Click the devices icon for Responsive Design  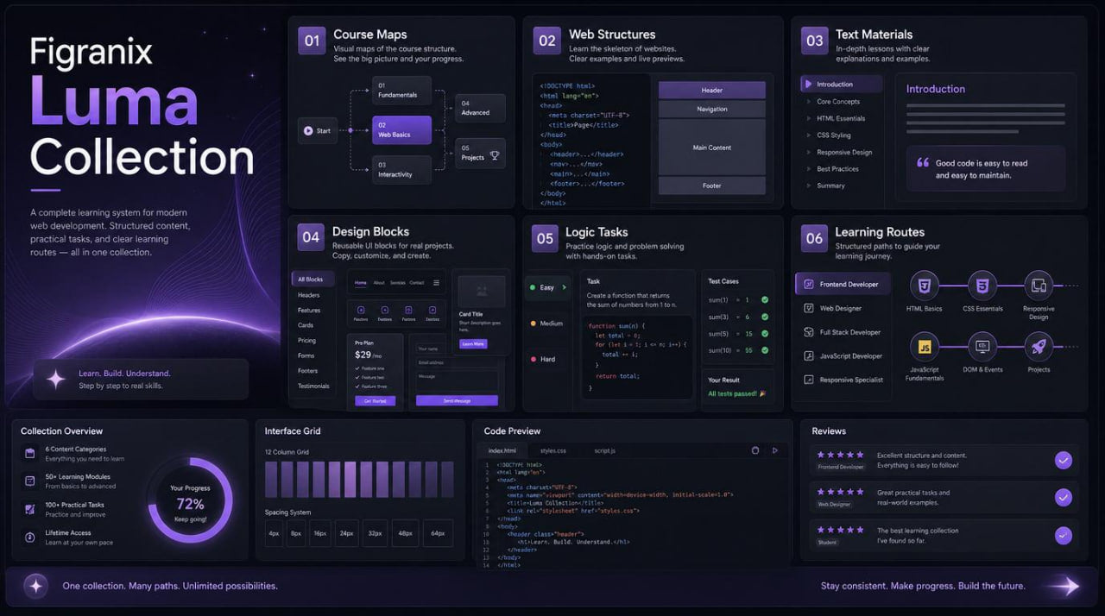point(1039,285)
